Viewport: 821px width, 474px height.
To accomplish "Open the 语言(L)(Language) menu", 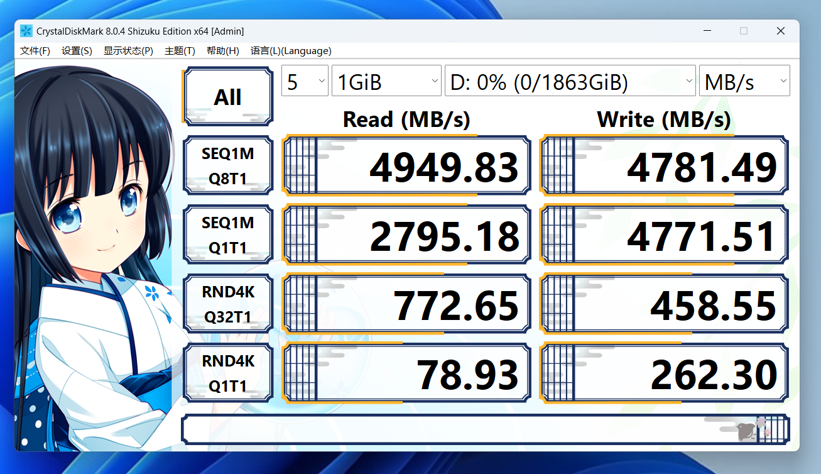I will [291, 51].
